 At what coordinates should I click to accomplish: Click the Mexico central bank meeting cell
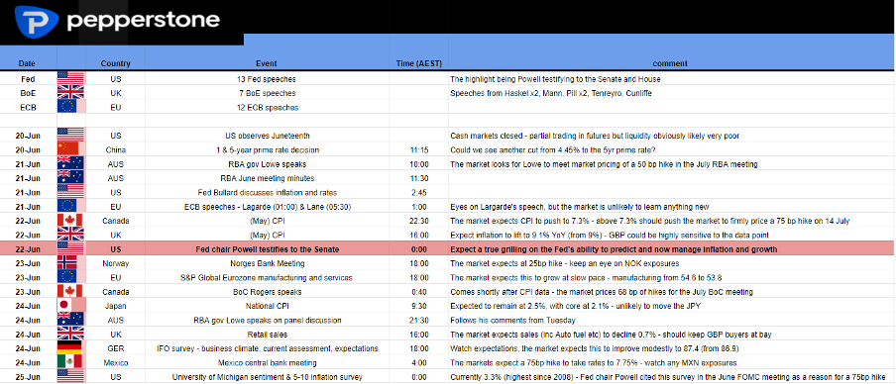coord(267,362)
